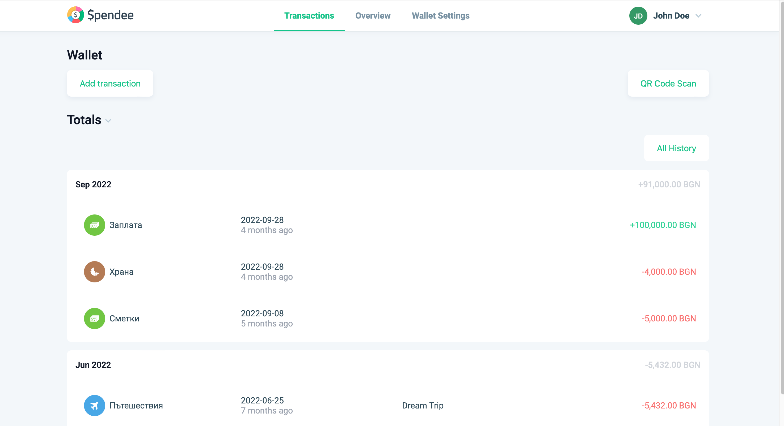
Task: Select the -4,000.00 BGN Храна transaction
Action: pos(669,272)
